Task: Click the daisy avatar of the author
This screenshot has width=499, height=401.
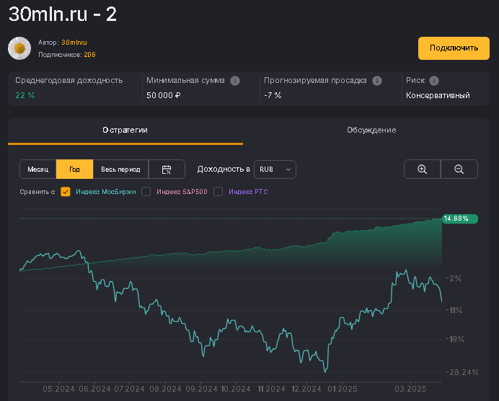Action: (x=19, y=48)
